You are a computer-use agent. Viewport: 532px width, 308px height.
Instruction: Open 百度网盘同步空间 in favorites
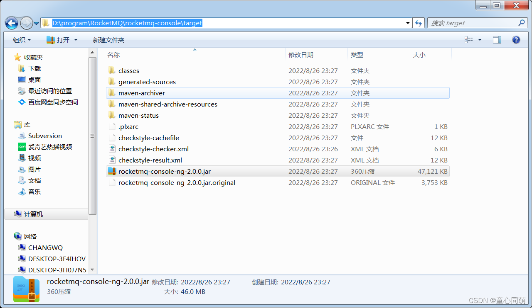53,102
